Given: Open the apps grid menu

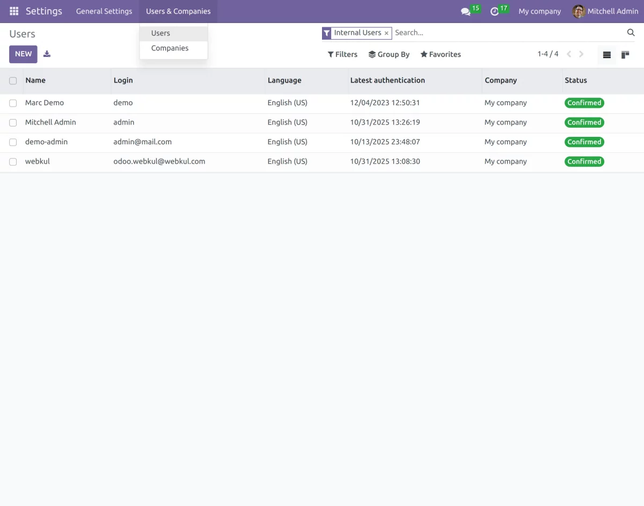Looking at the screenshot, I should click(13, 11).
